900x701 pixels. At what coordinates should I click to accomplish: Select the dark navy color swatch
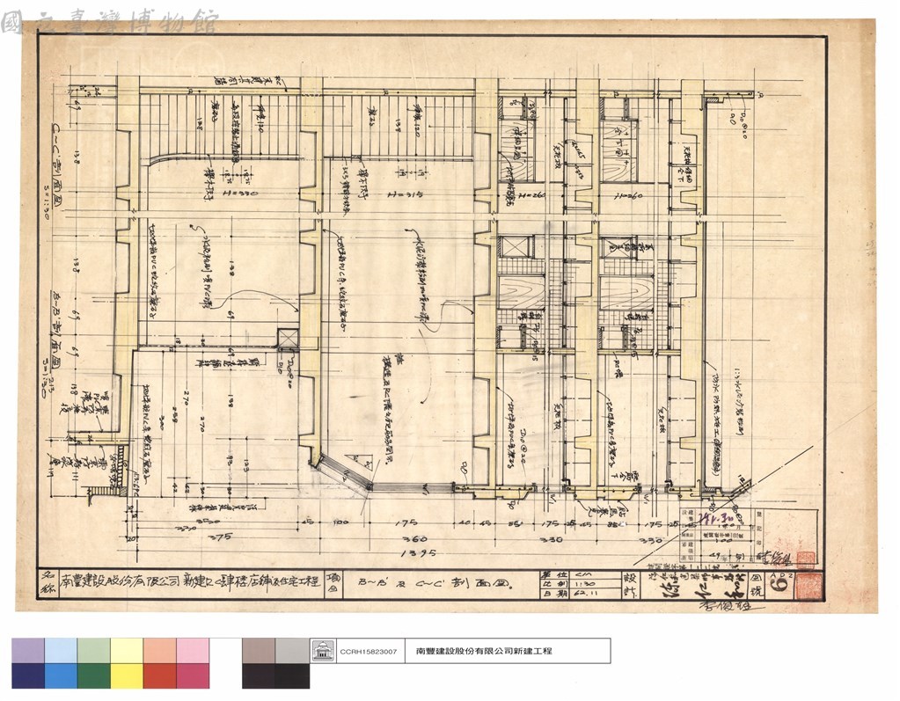coord(28,675)
